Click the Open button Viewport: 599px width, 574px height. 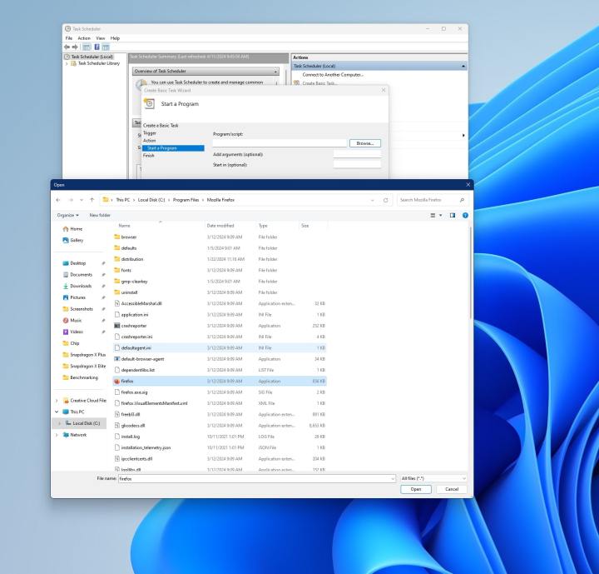point(415,490)
